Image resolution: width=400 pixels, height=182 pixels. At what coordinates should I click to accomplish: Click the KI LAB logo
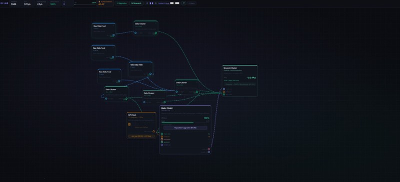[x=5, y=3]
